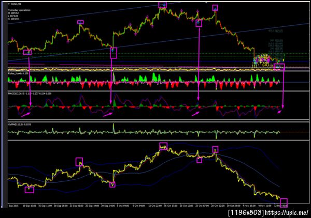Click the 28 Oct 02:00 time axis label
Screen dimensions: 311x218
click(x=218, y=206)
